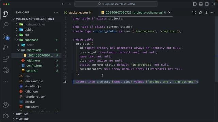Click the 'collaborators text array' line
The width and height of the screenshot is (218, 122).
(x=130, y=69)
